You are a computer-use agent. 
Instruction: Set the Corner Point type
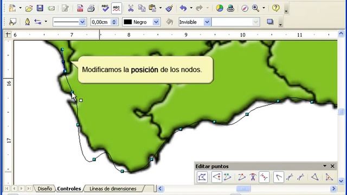(x=278, y=177)
